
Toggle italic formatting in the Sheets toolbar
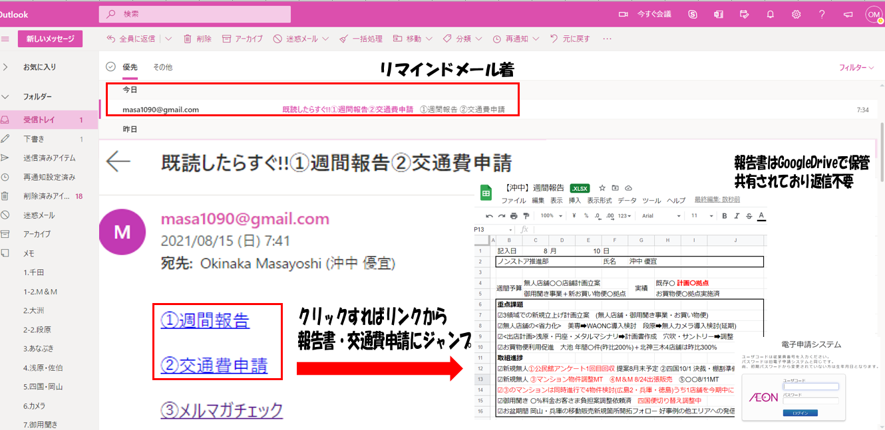pos(737,216)
